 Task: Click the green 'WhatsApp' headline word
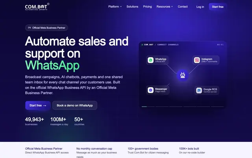point(52,65)
